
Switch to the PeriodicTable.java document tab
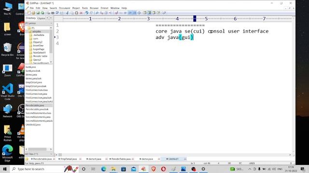point(121,159)
